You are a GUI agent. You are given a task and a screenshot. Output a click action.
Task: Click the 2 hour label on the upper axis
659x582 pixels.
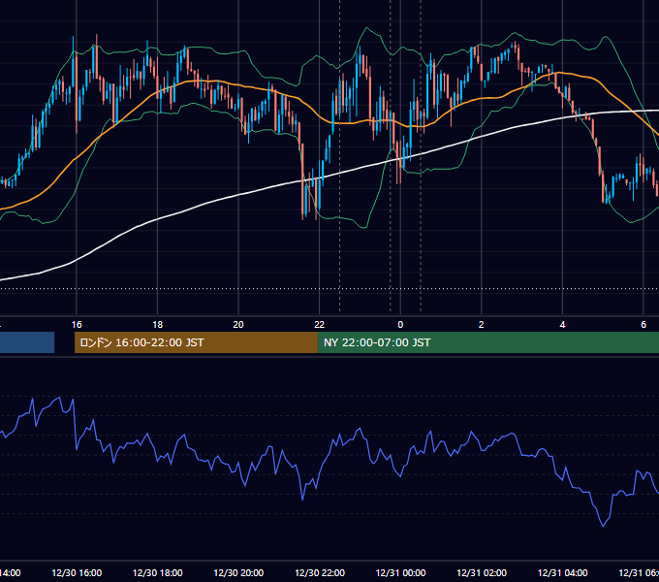[482, 325]
